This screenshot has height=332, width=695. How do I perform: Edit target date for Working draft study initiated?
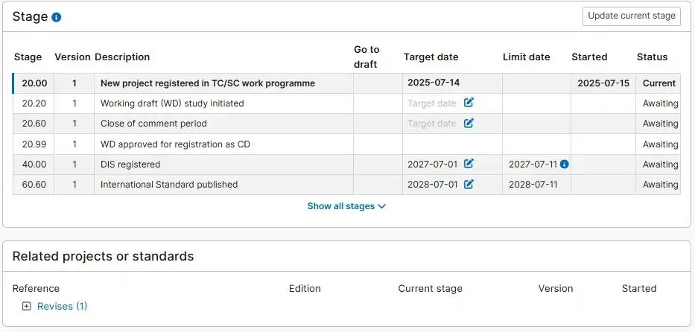(469, 103)
